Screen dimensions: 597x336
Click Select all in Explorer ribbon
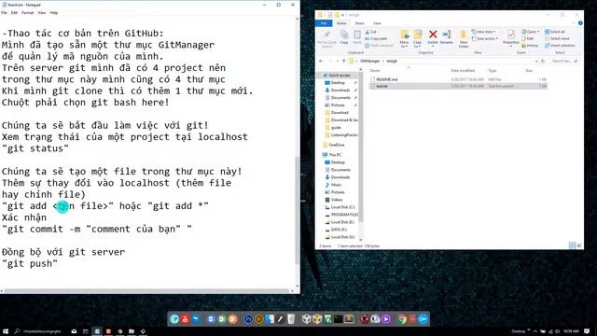click(x=555, y=32)
